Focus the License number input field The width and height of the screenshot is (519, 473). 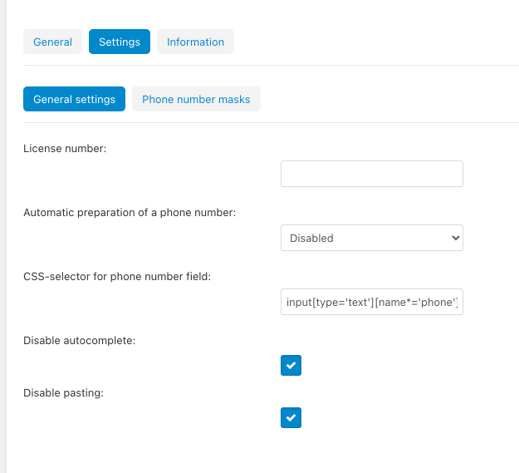(372, 174)
